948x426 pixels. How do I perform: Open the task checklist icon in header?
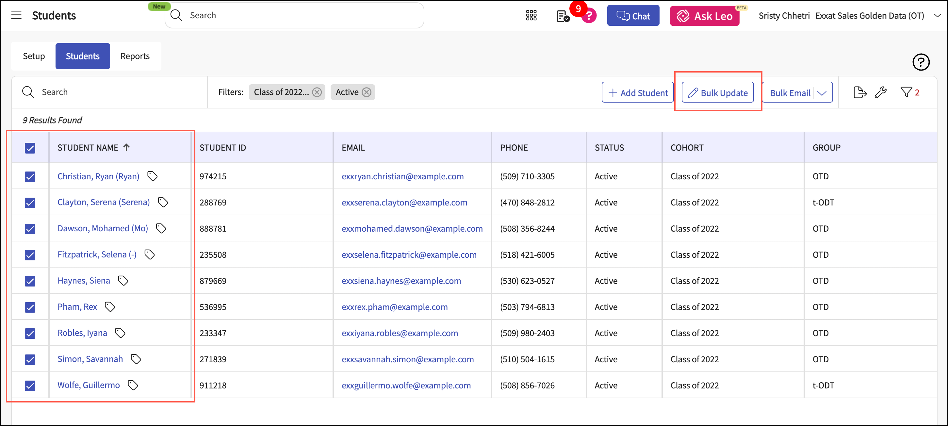click(x=562, y=16)
